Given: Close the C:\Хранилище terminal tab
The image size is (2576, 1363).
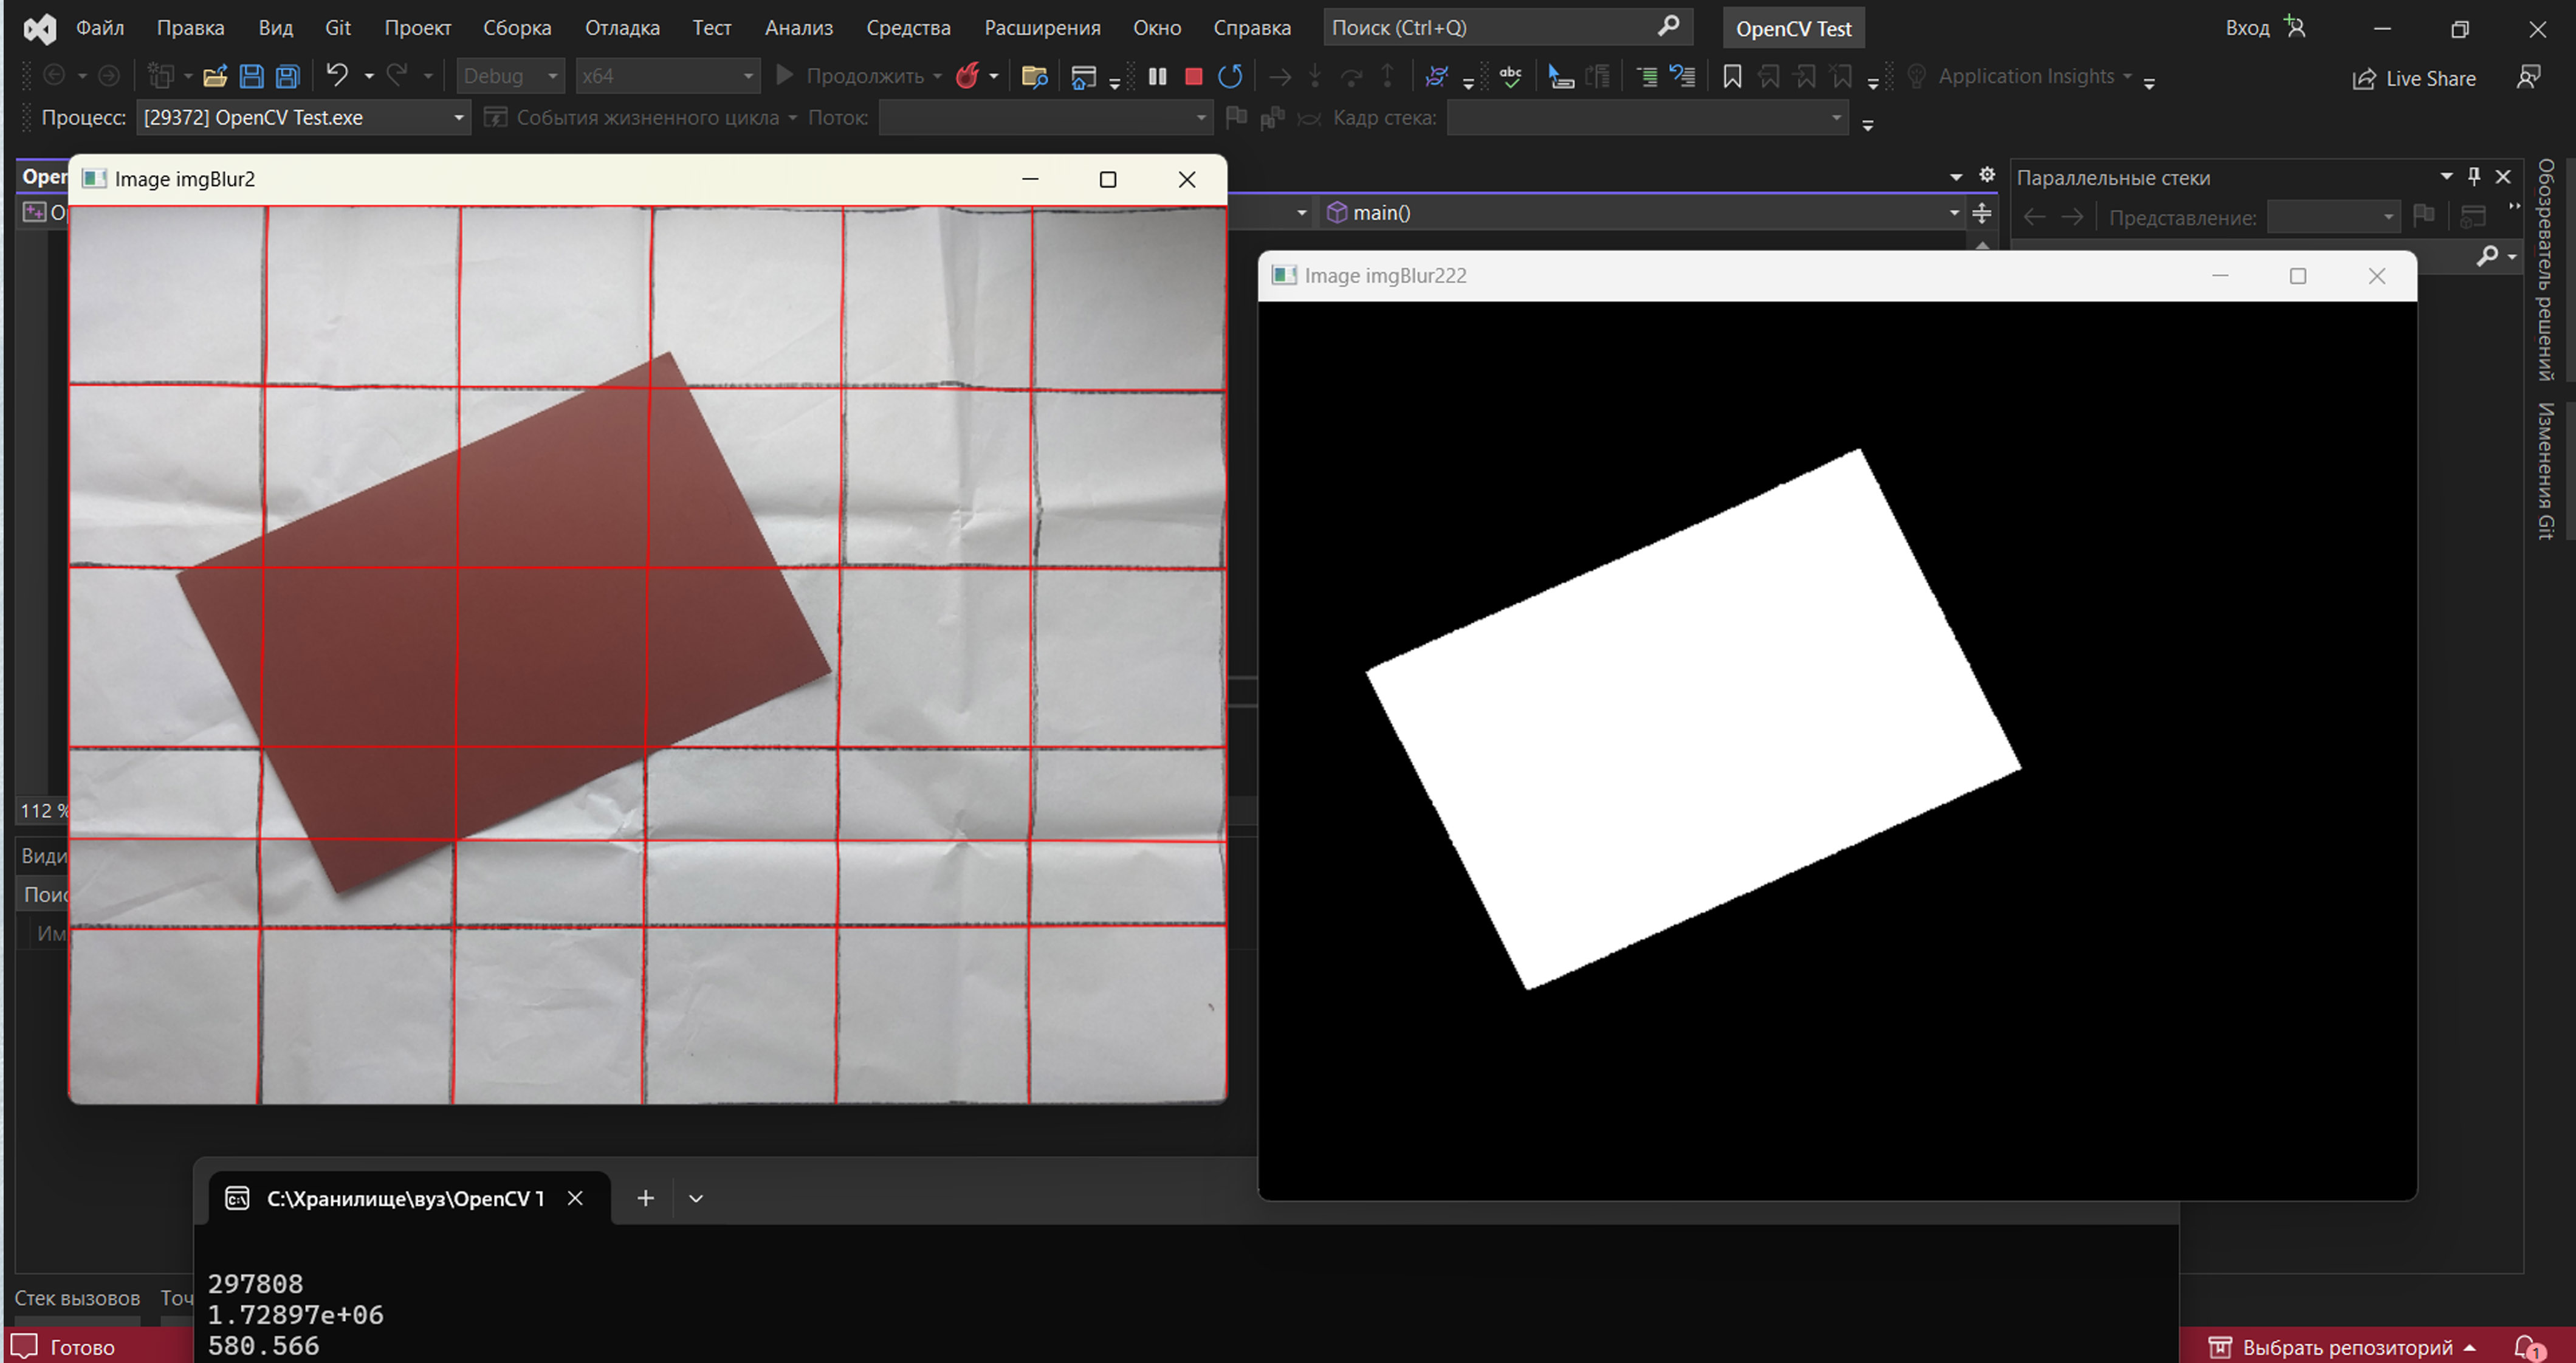Looking at the screenshot, I should [575, 1198].
